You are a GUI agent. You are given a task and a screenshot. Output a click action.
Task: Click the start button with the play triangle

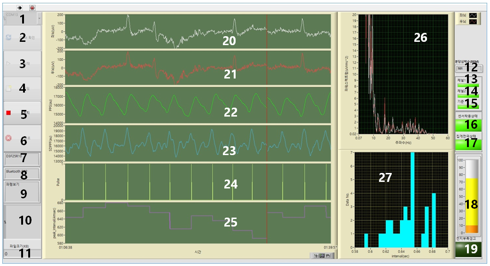point(22,63)
